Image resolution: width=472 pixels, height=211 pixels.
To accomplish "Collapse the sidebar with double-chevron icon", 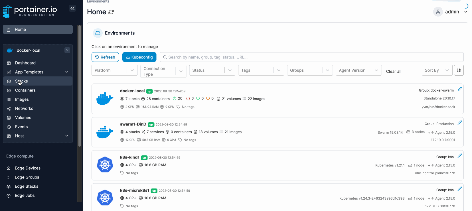I will point(72,8).
